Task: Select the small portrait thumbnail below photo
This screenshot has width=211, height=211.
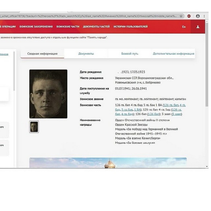Action: [x=34, y=127]
